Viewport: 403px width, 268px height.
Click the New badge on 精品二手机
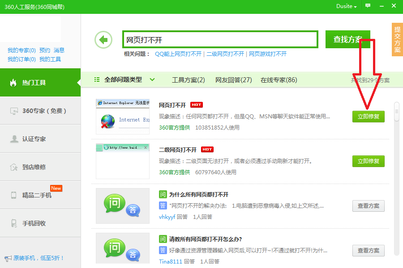coord(56,188)
